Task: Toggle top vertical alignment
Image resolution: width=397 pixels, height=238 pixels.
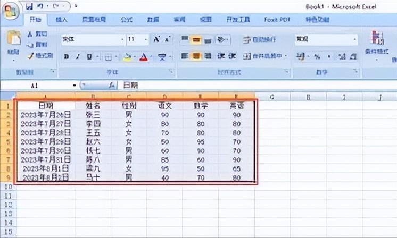Action: [185, 39]
